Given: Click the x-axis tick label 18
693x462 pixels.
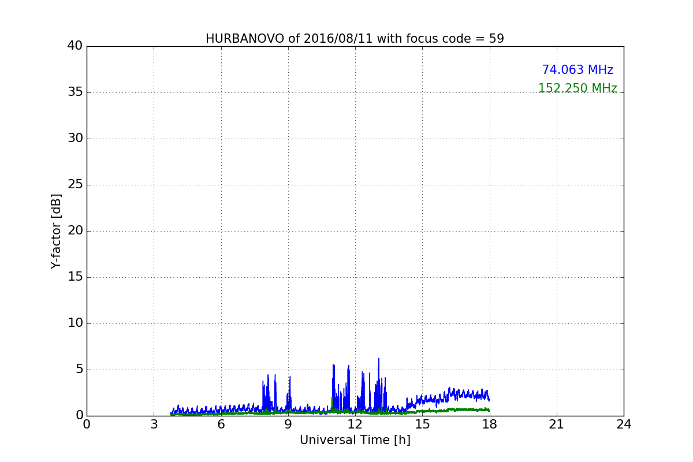Looking at the screenshot, I should [x=490, y=424].
